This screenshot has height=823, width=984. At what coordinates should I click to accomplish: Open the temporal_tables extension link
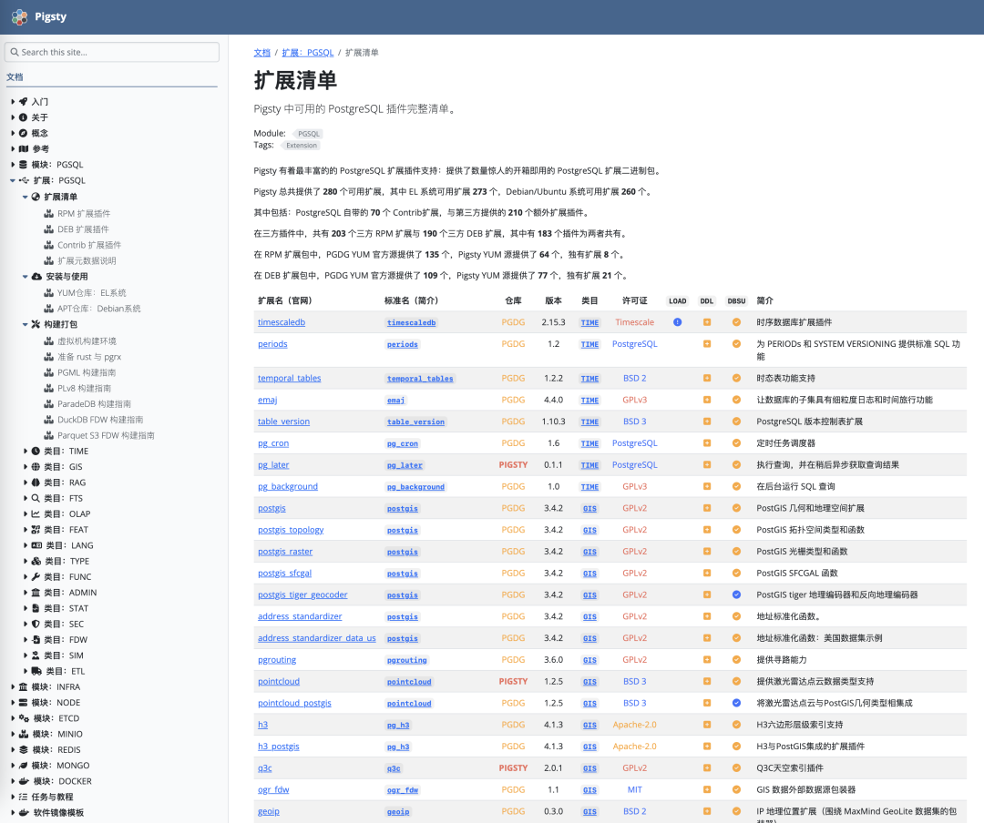click(x=290, y=378)
